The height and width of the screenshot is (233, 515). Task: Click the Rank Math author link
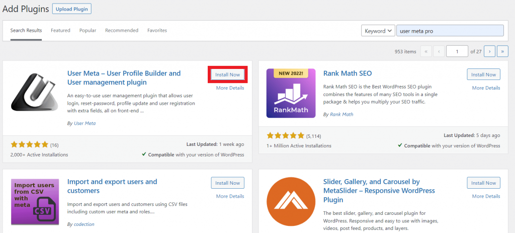click(341, 114)
